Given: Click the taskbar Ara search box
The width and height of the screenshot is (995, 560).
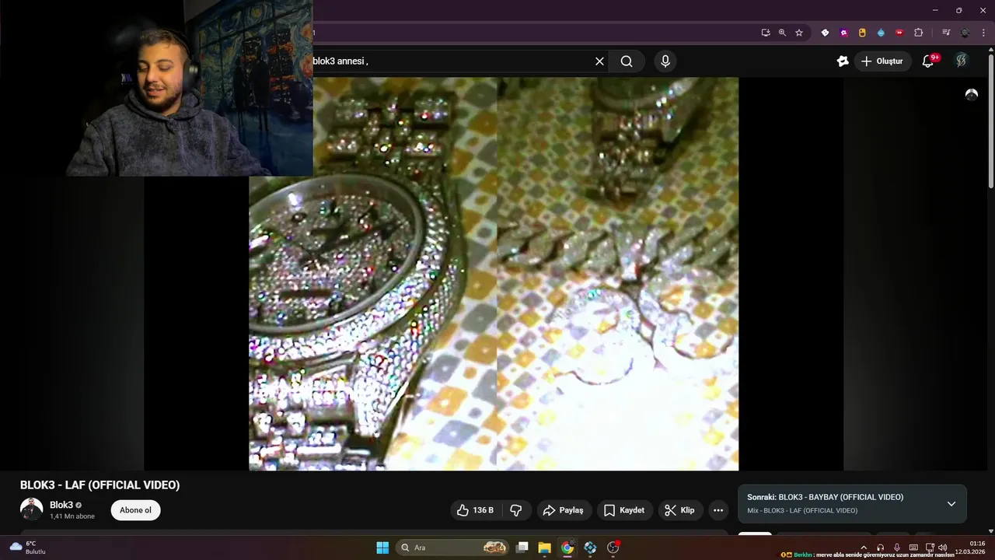Looking at the screenshot, I should tap(452, 548).
